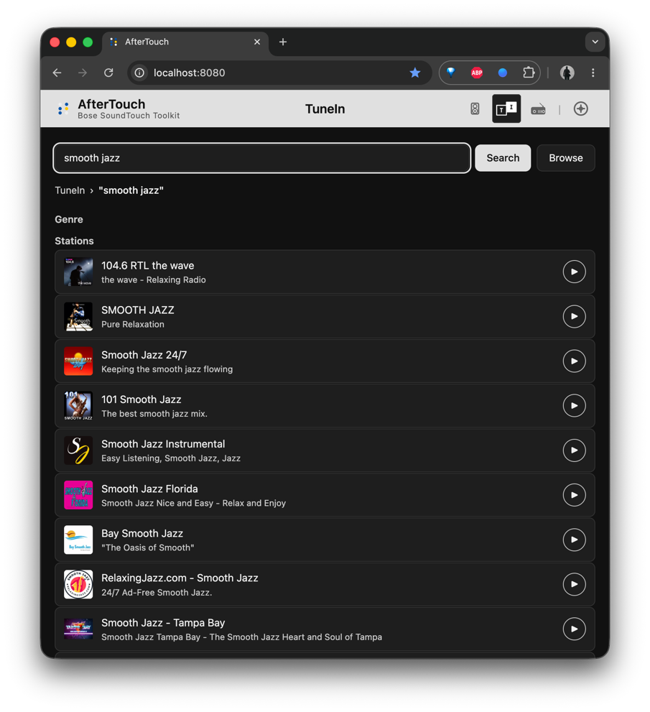Viewport: 650px width, 712px height.
Task: Play Smooth Jazz - Tampa Bay station
Action: point(574,629)
